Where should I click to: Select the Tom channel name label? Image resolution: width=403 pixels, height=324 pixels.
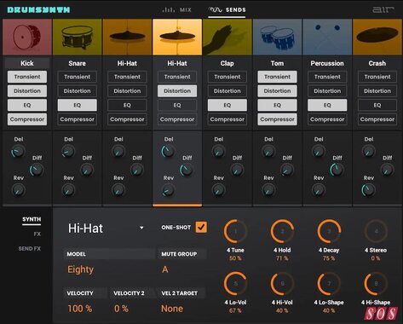(277, 63)
